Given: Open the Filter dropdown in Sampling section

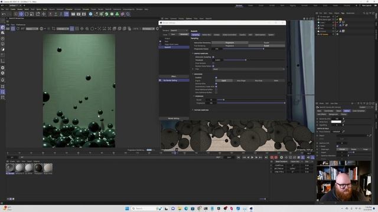Looking at the screenshot, I should pyautogui.click(x=249, y=69).
